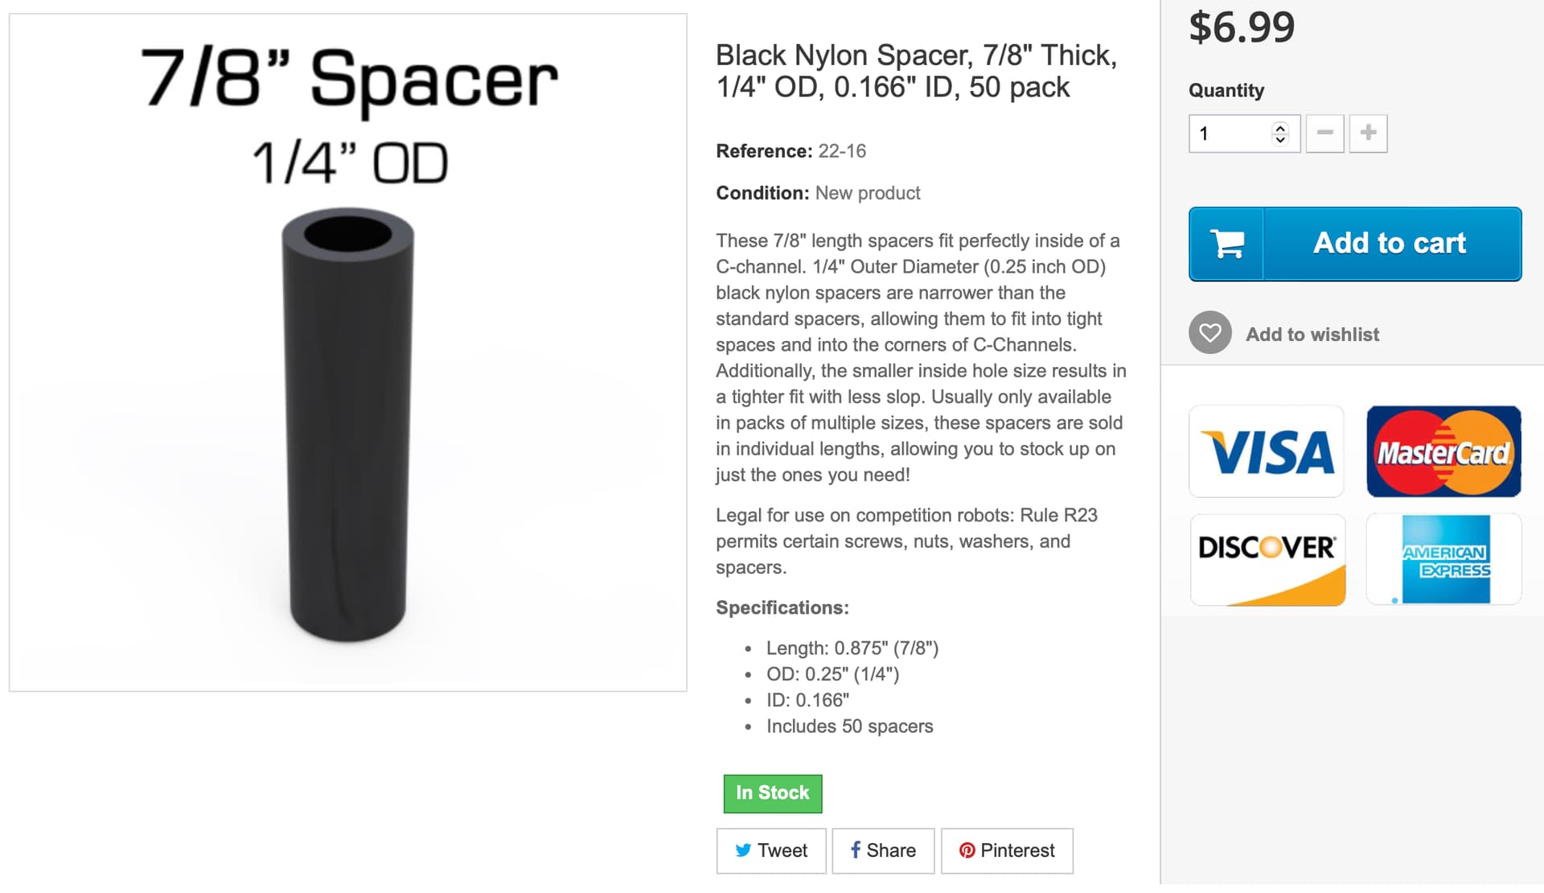Click the plus quantity button

coord(1368,133)
